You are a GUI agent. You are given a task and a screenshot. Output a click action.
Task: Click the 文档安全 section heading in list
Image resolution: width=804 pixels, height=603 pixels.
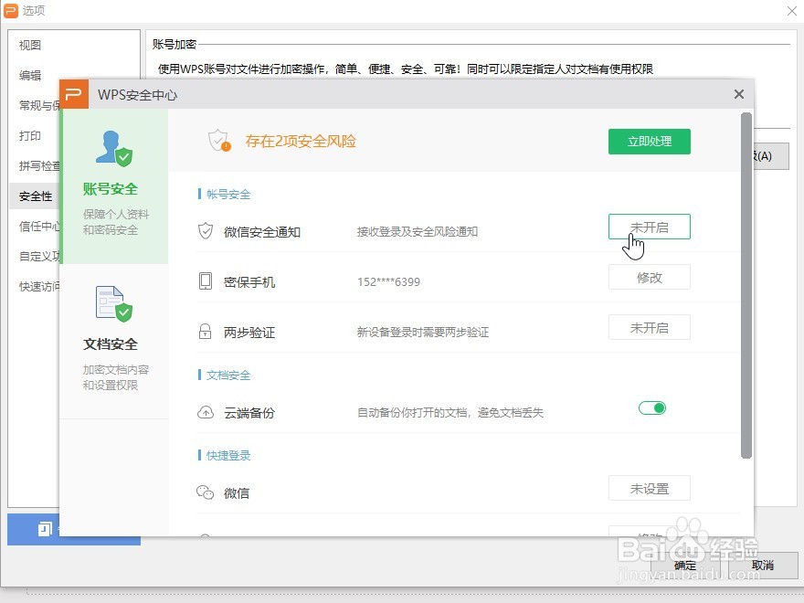[x=228, y=376]
